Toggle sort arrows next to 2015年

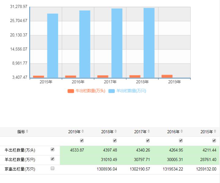(x=215, y=132)
